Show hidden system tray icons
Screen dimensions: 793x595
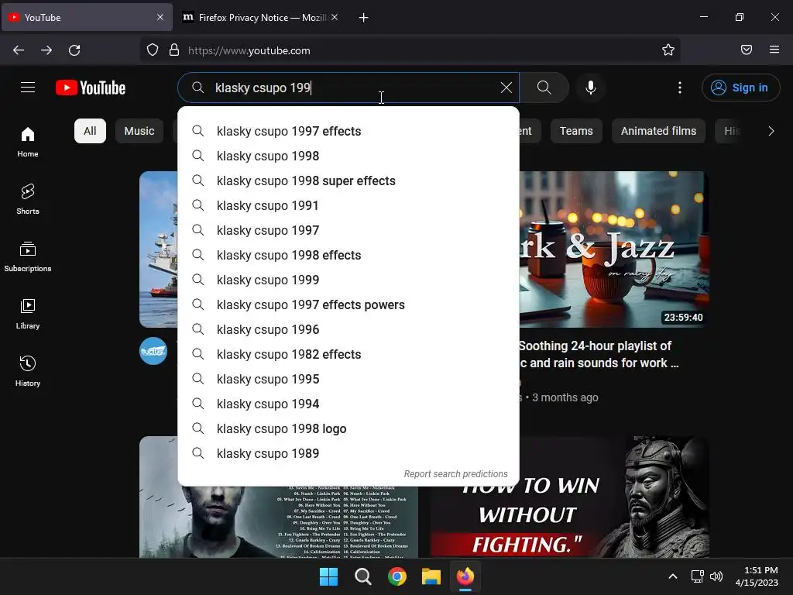coord(673,576)
